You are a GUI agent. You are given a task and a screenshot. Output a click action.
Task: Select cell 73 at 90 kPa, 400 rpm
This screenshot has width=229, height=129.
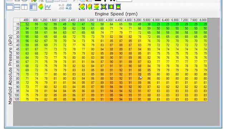pyautogui.click(x=25, y=87)
